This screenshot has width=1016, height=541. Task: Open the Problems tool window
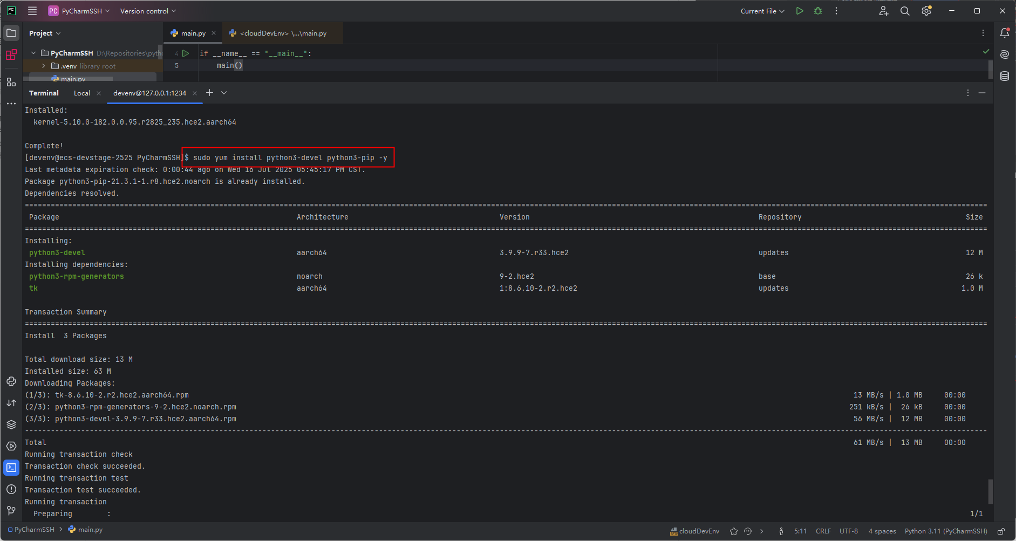tap(11, 489)
